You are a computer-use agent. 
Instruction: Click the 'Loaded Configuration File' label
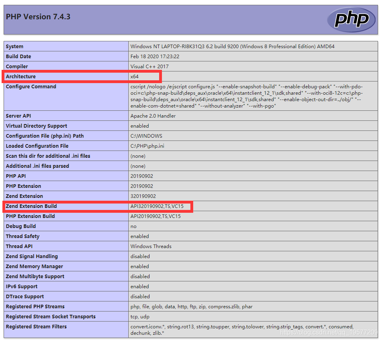[37, 146]
